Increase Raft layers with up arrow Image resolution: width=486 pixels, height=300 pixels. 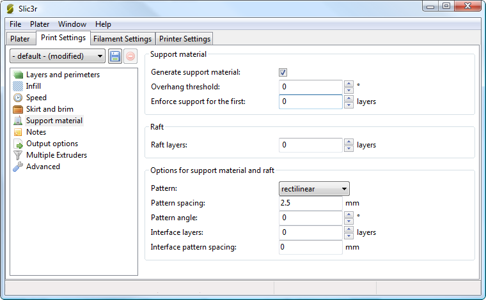(x=349, y=142)
